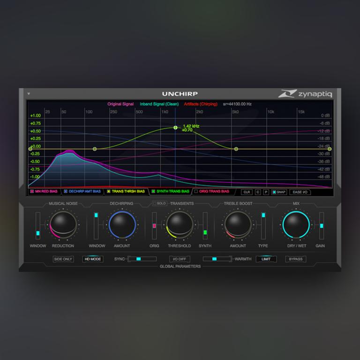The image size is (360, 360).
Task: Click the SYNC slider handle
Action: click(x=138, y=259)
